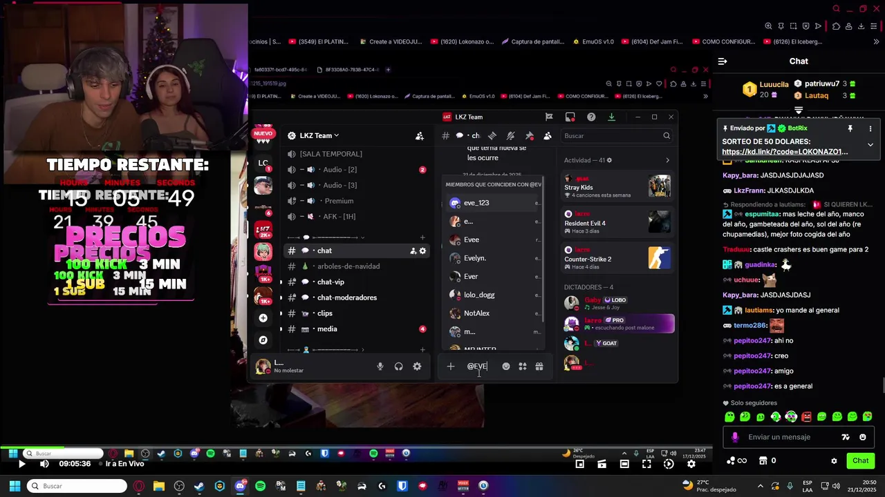Open the Discord threads icon in channel header
This screenshot has height=497, width=885.
coord(492,136)
